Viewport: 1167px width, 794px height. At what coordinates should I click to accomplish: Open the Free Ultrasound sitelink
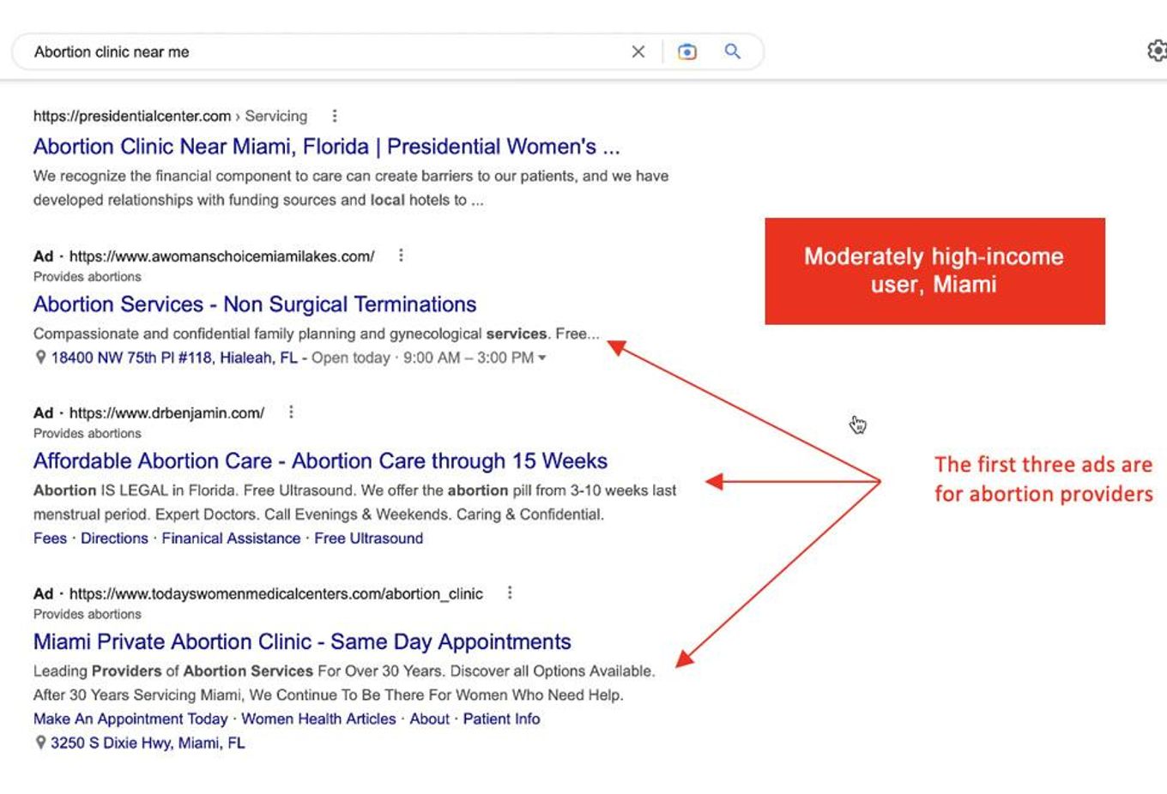pyautogui.click(x=368, y=538)
